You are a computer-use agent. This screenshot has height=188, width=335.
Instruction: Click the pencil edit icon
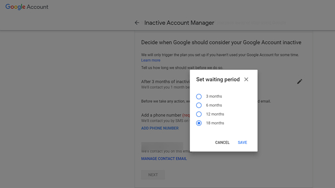click(x=299, y=81)
